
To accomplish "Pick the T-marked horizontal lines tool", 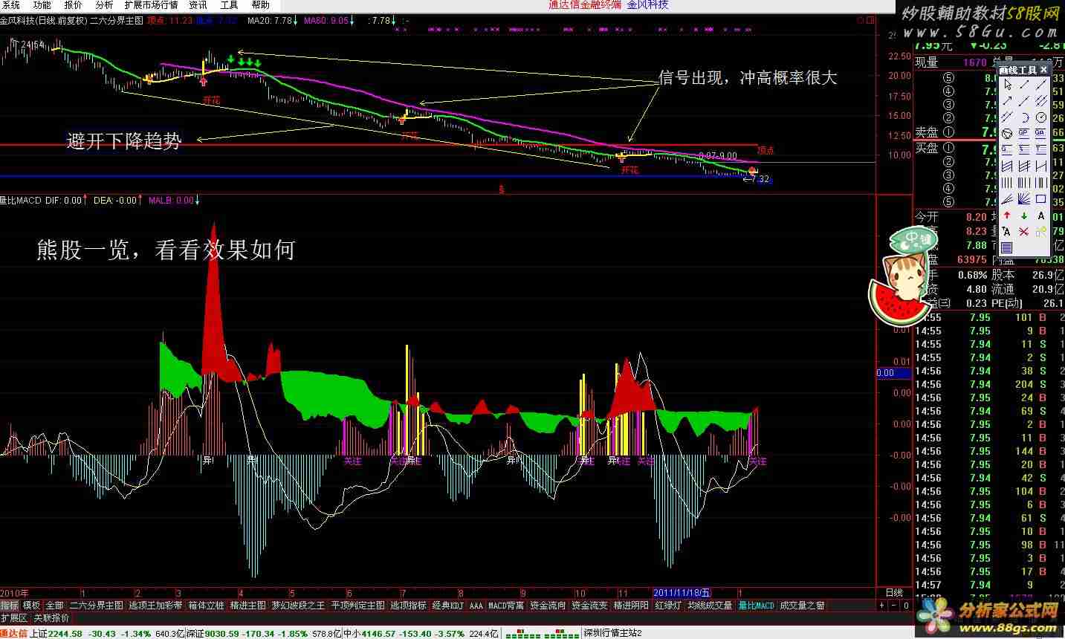I will [1041, 150].
